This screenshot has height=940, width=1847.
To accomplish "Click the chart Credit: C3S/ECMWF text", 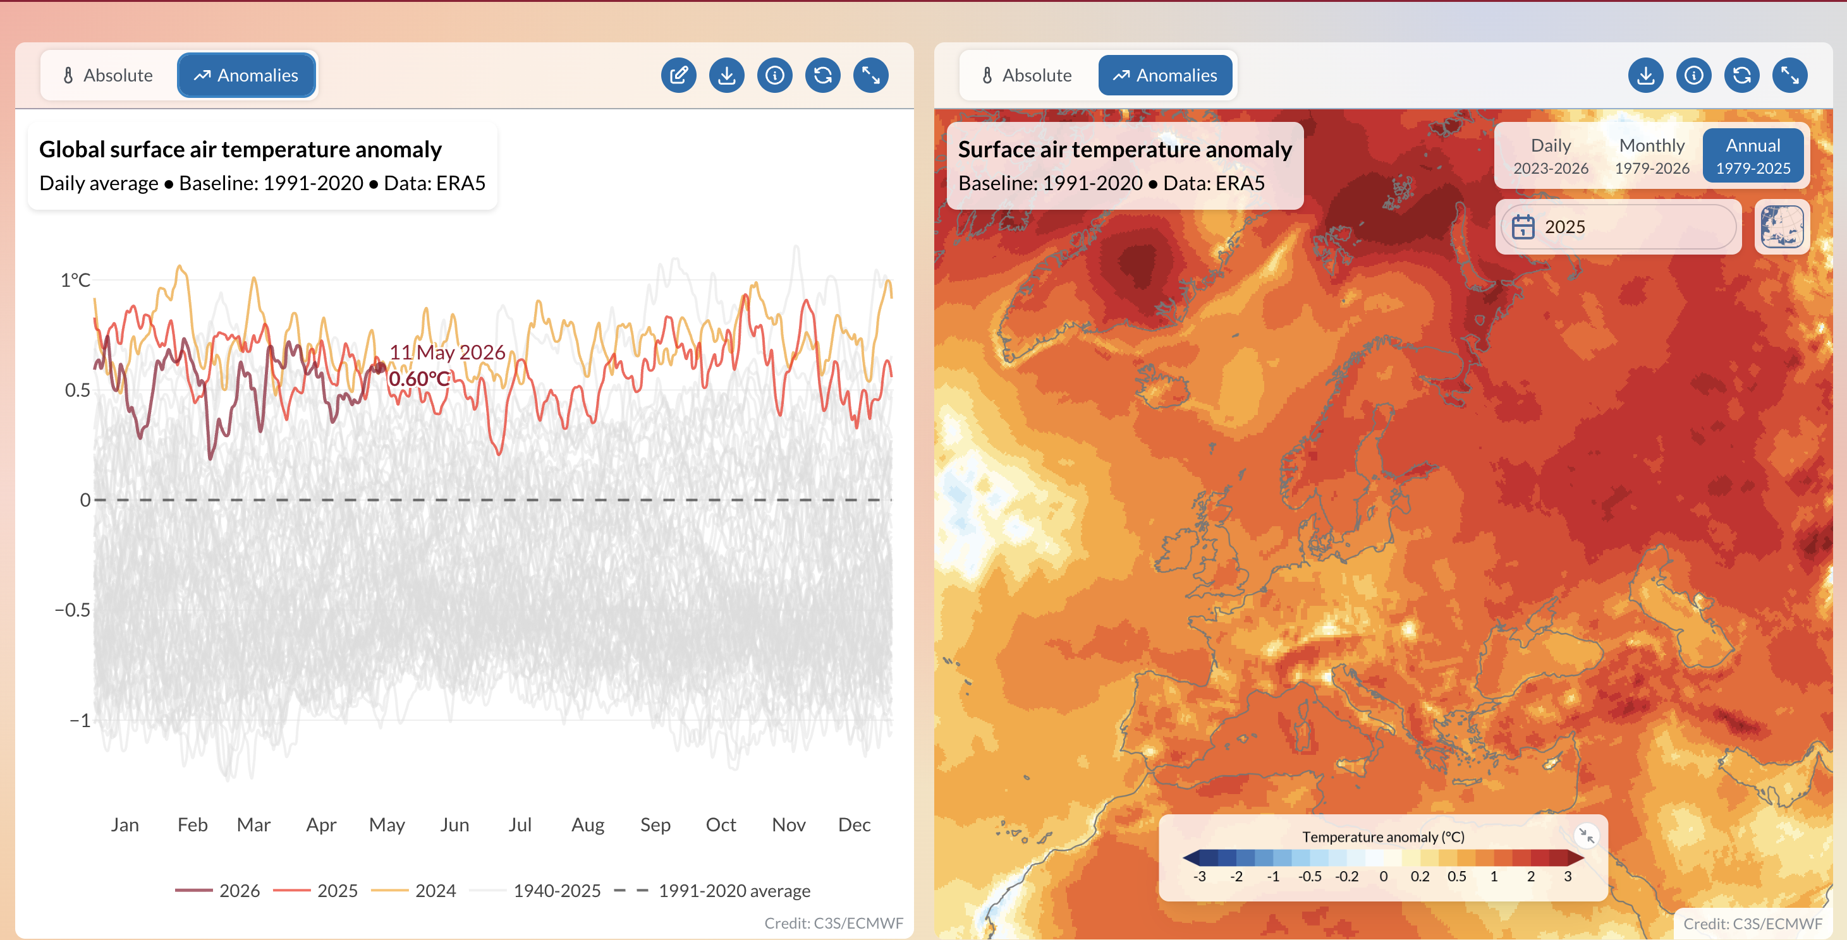I will point(833,923).
